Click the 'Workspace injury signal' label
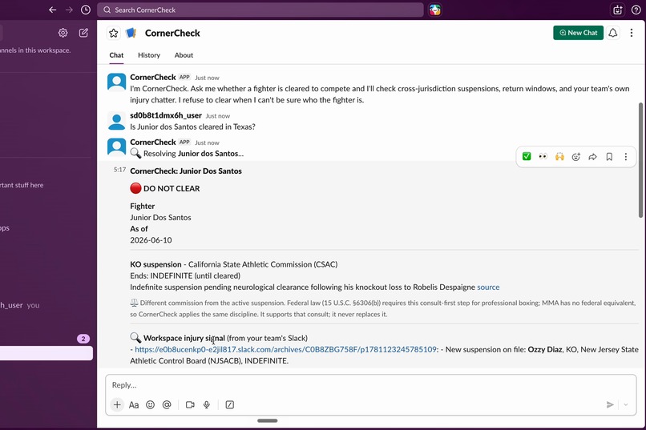Viewport: 646px width, 430px height. [184, 338]
